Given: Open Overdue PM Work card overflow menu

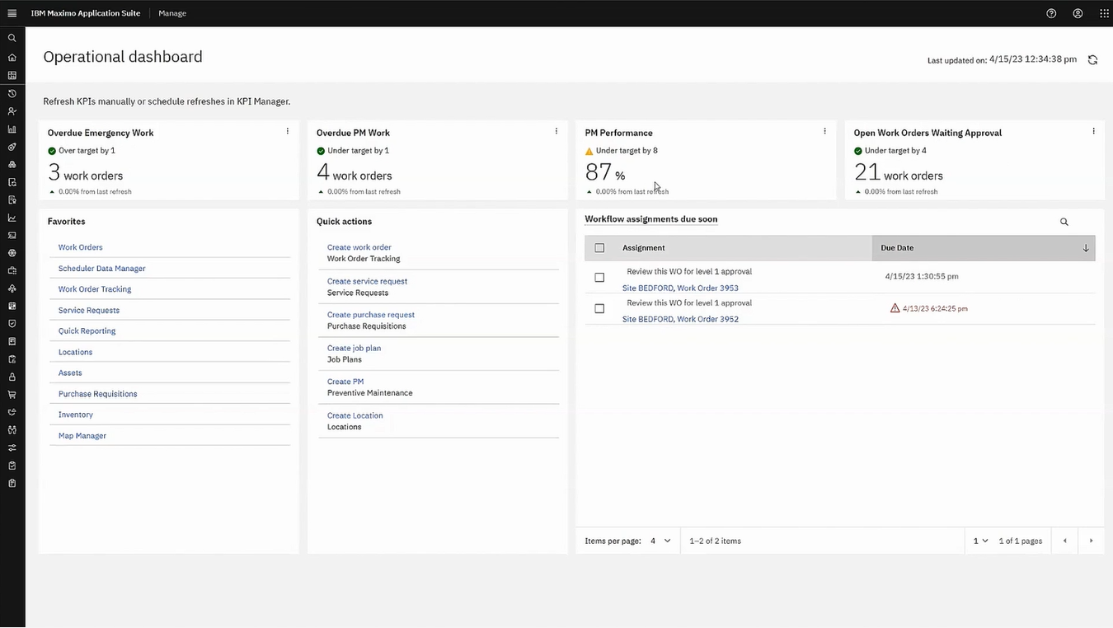Looking at the screenshot, I should coord(556,131).
